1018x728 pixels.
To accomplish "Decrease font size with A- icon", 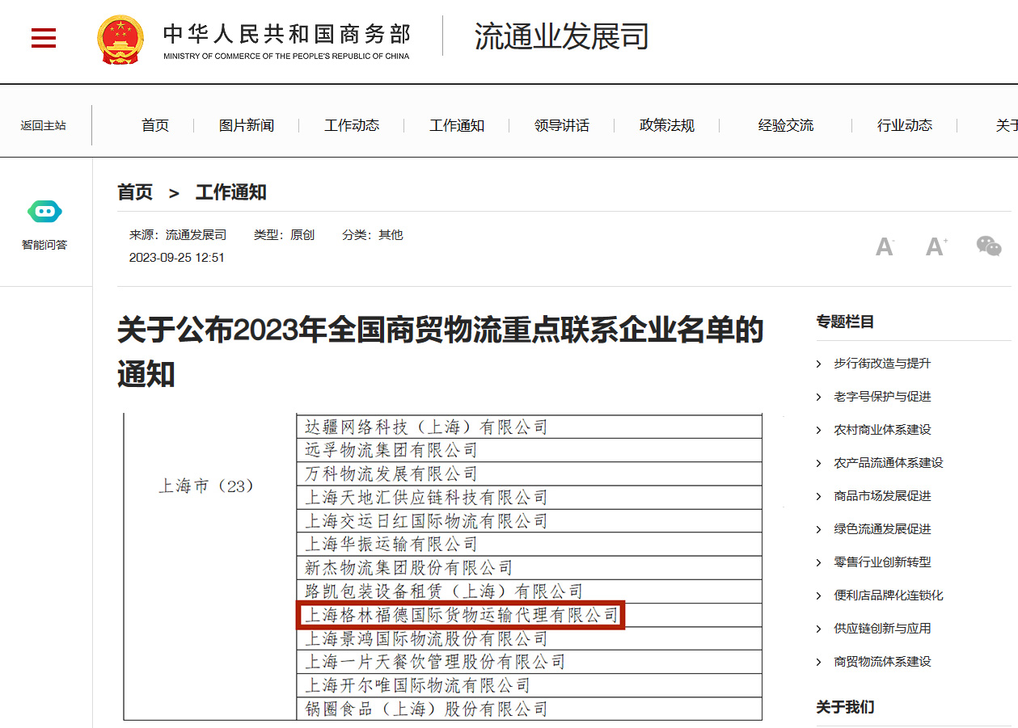I will pos(885,246).
